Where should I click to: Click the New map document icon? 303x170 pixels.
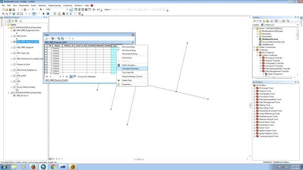(x=3, y=9)
